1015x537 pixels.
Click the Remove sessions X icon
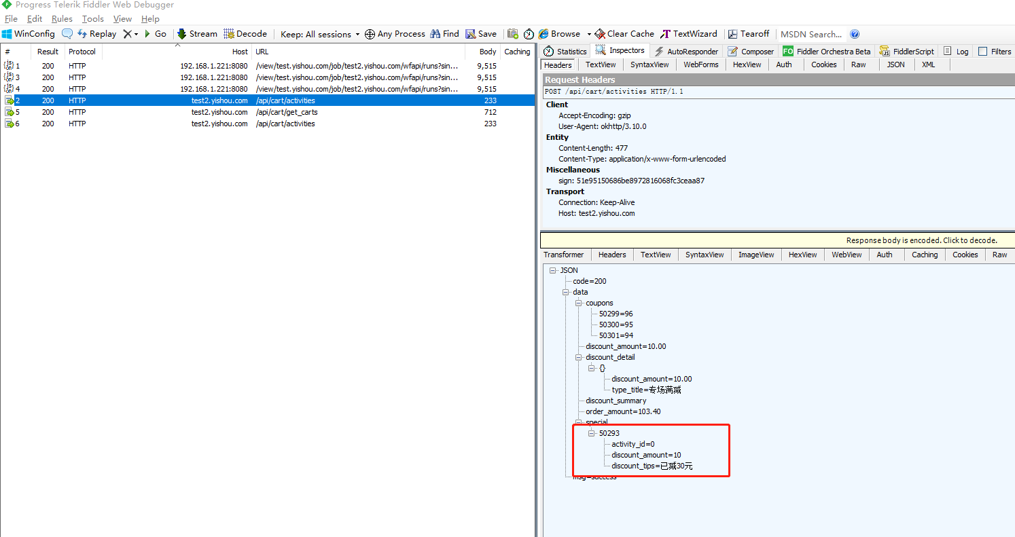127,34
